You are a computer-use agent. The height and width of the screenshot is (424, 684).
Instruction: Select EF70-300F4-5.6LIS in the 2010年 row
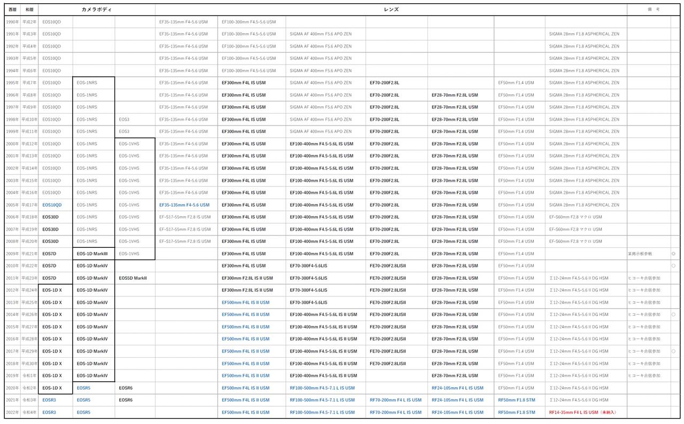pos(309,266)
